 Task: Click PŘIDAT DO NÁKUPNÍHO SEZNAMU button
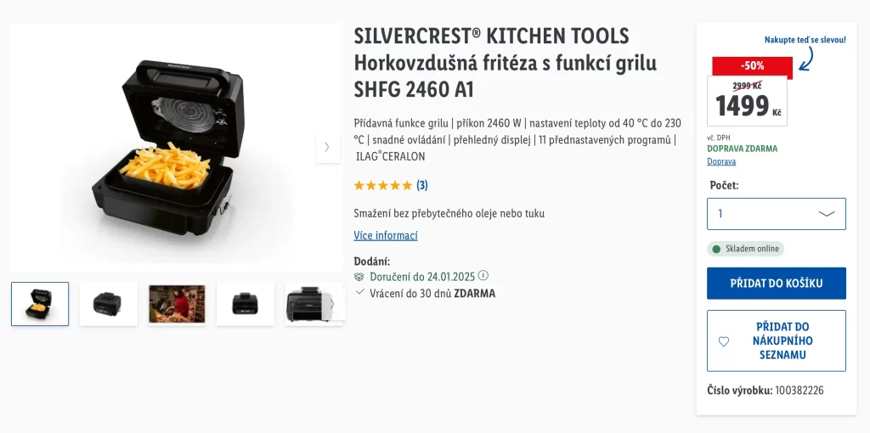(777, 341)
